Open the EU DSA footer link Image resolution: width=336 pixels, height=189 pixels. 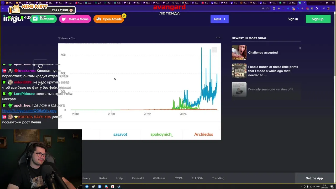click(197, 178)
